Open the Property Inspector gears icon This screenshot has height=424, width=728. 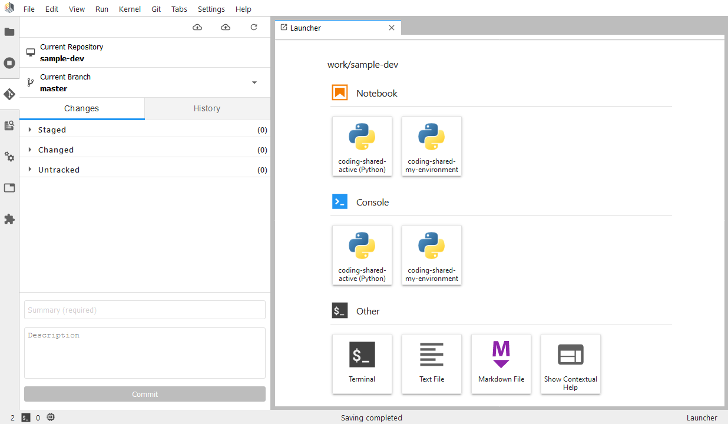click(9, 157)
